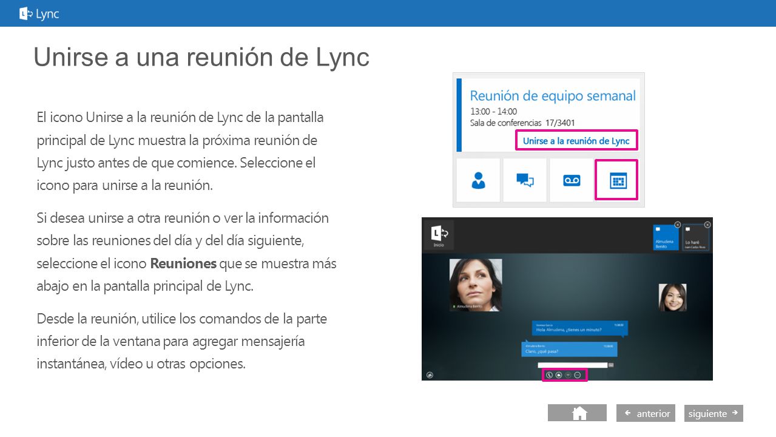Click the smiling woman's small photo

[x=672, y=297]
